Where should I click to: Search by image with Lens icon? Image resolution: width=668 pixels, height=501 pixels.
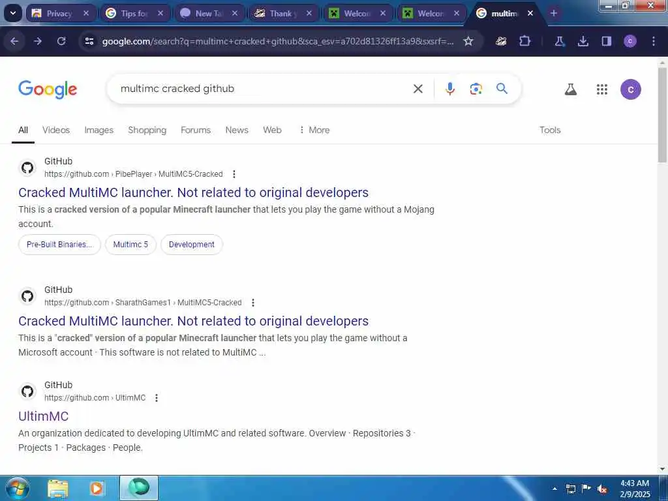click(x=476, y=89)
